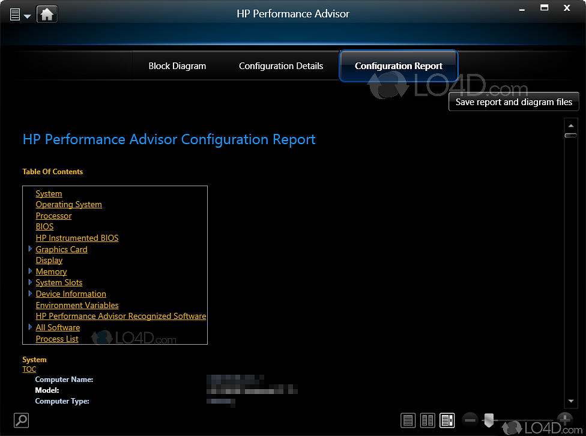Image resolution: width=586 pixels, height=436 pixels.
Task: Expand the Graphics Card section
Action: [29, 249]
